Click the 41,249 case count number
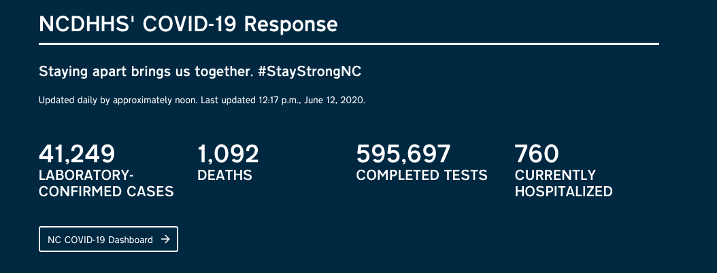This screenshot has height=273, width=717. (77, 153)
